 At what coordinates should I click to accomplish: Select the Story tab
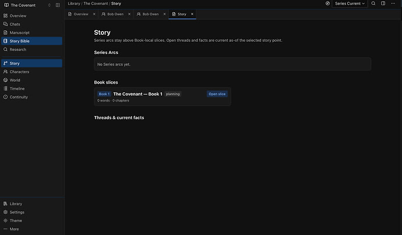pyautogui.click(x=182, y=15)
